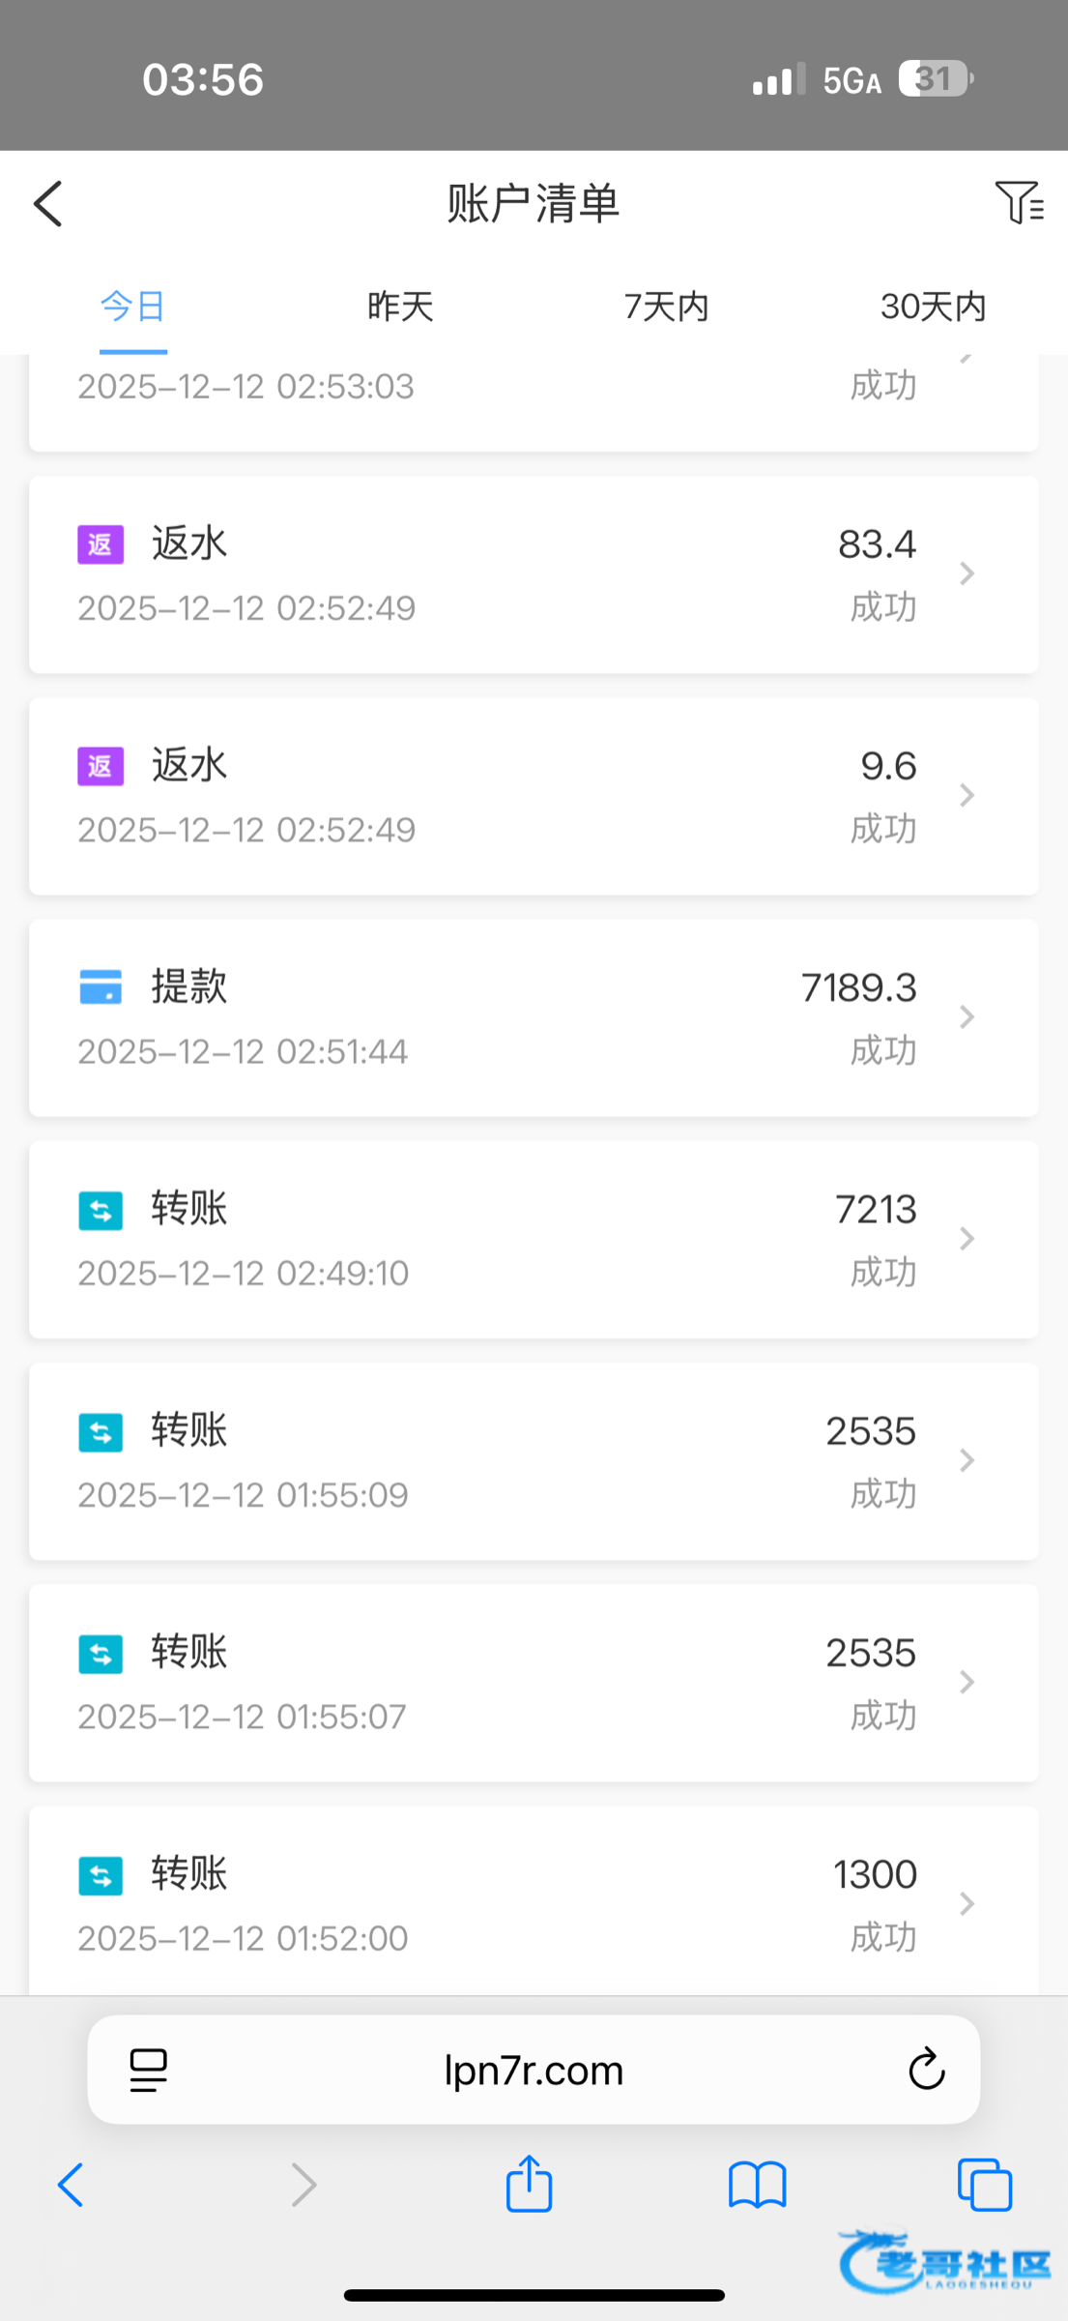Switch to the 昨天 tab
Screen dimensions: 1068x2321
coord(400,307)
